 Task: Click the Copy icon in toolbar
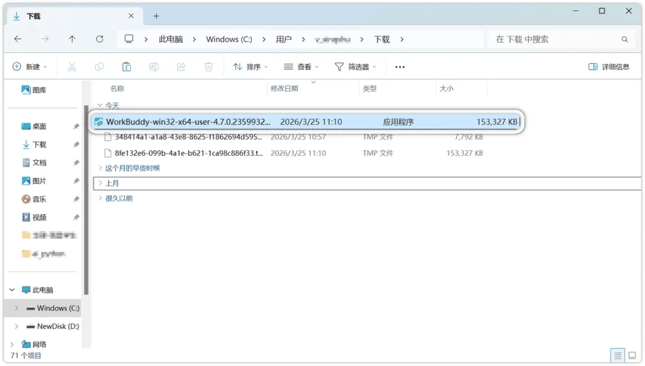pyautogui.click(x=99, y=67)
